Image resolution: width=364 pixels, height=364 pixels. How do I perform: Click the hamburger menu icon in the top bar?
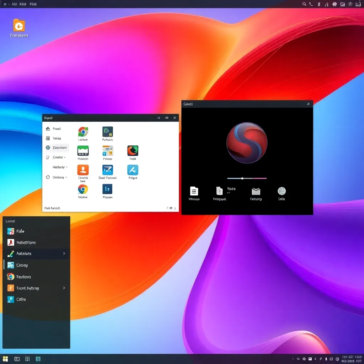pyautogui.click(x=5, y=4)
